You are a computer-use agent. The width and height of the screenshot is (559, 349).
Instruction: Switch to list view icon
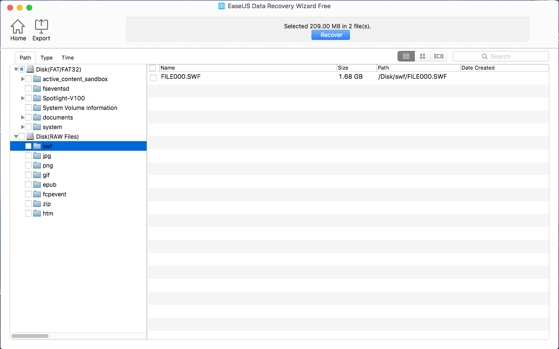[x=406, y=56]
